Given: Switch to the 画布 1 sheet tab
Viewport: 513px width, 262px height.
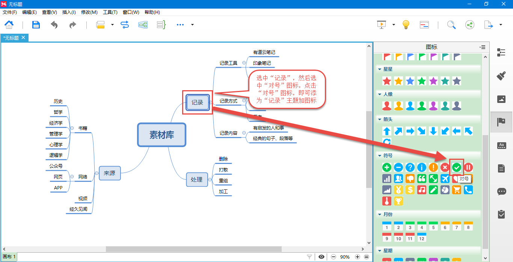Looking at the screenshot, I should point(9,257).
